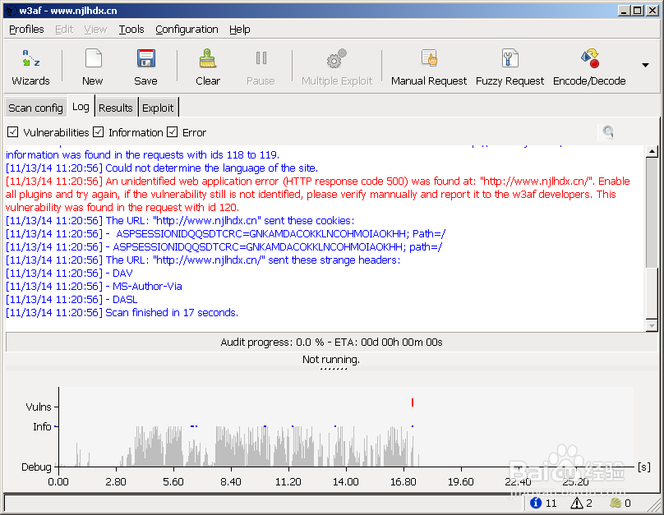Click the log search magnifier icon
Viewport: 664px width, 515px height.
click(608, 131)
